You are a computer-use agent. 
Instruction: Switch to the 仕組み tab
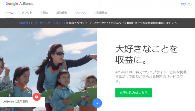[x=44, y=13]
